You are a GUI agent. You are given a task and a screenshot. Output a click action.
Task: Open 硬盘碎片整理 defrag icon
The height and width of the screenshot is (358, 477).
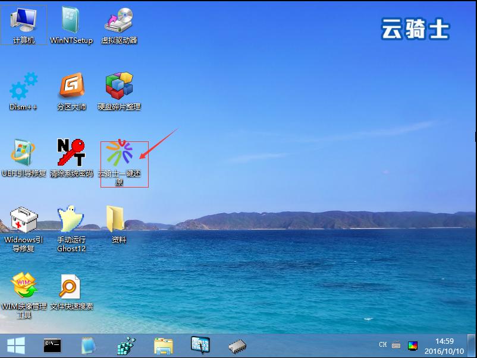pos(119,87)
